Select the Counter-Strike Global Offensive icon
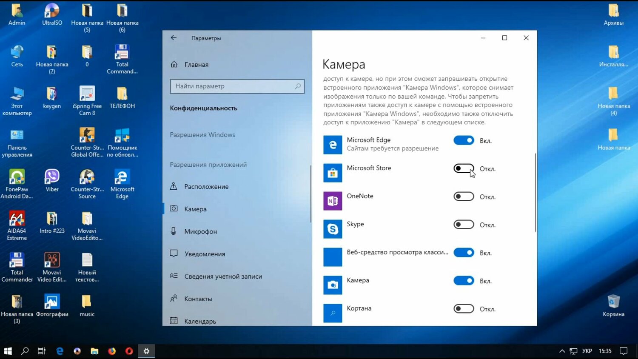Screen dimensions: 638x359 click(87, 142)
